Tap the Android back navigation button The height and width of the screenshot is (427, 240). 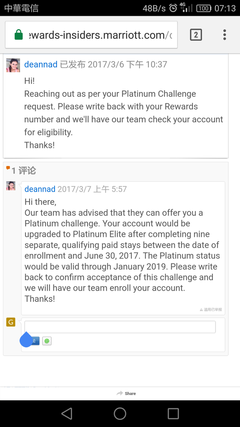click(67, 413)
